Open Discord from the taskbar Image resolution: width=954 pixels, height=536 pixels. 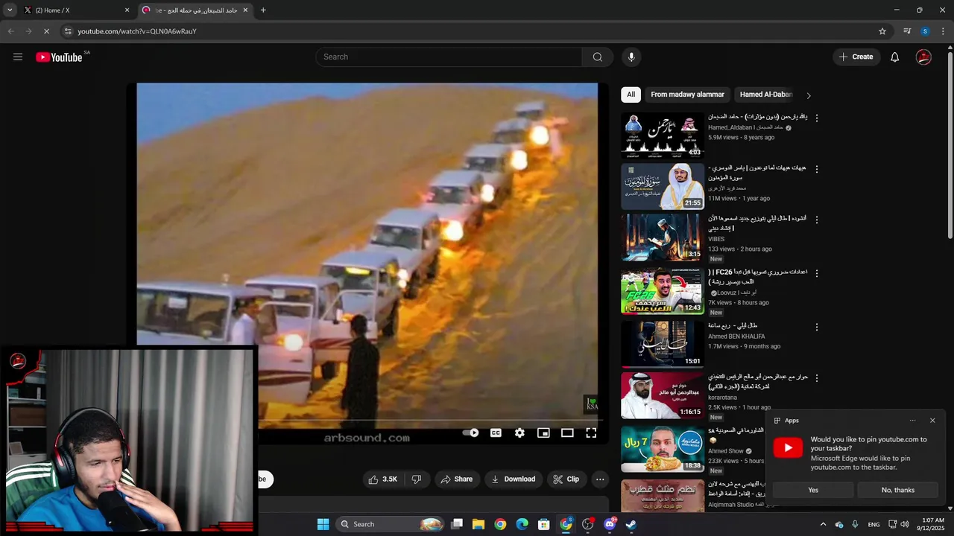(610, 524)
